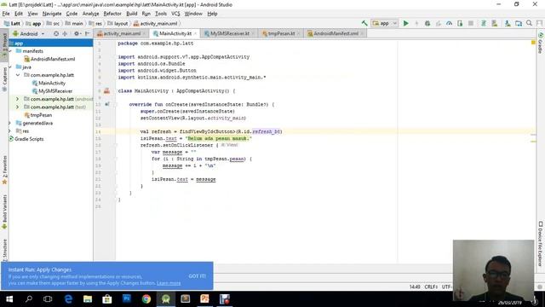This screenshot has height=307, width=545.
Task: Click GOT IT on Instant Run tip
Action: tap(197, 276)
